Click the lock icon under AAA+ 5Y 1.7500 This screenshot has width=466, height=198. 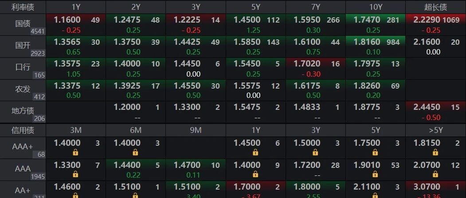coord(375,152)
